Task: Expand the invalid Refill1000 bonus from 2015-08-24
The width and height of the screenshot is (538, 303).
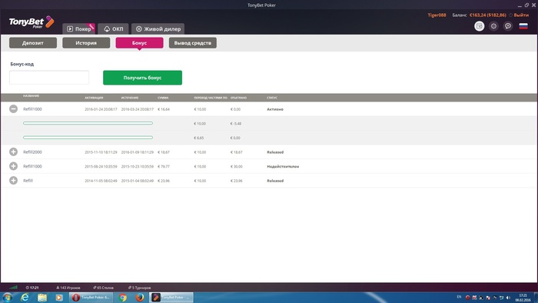Action: 13,166
